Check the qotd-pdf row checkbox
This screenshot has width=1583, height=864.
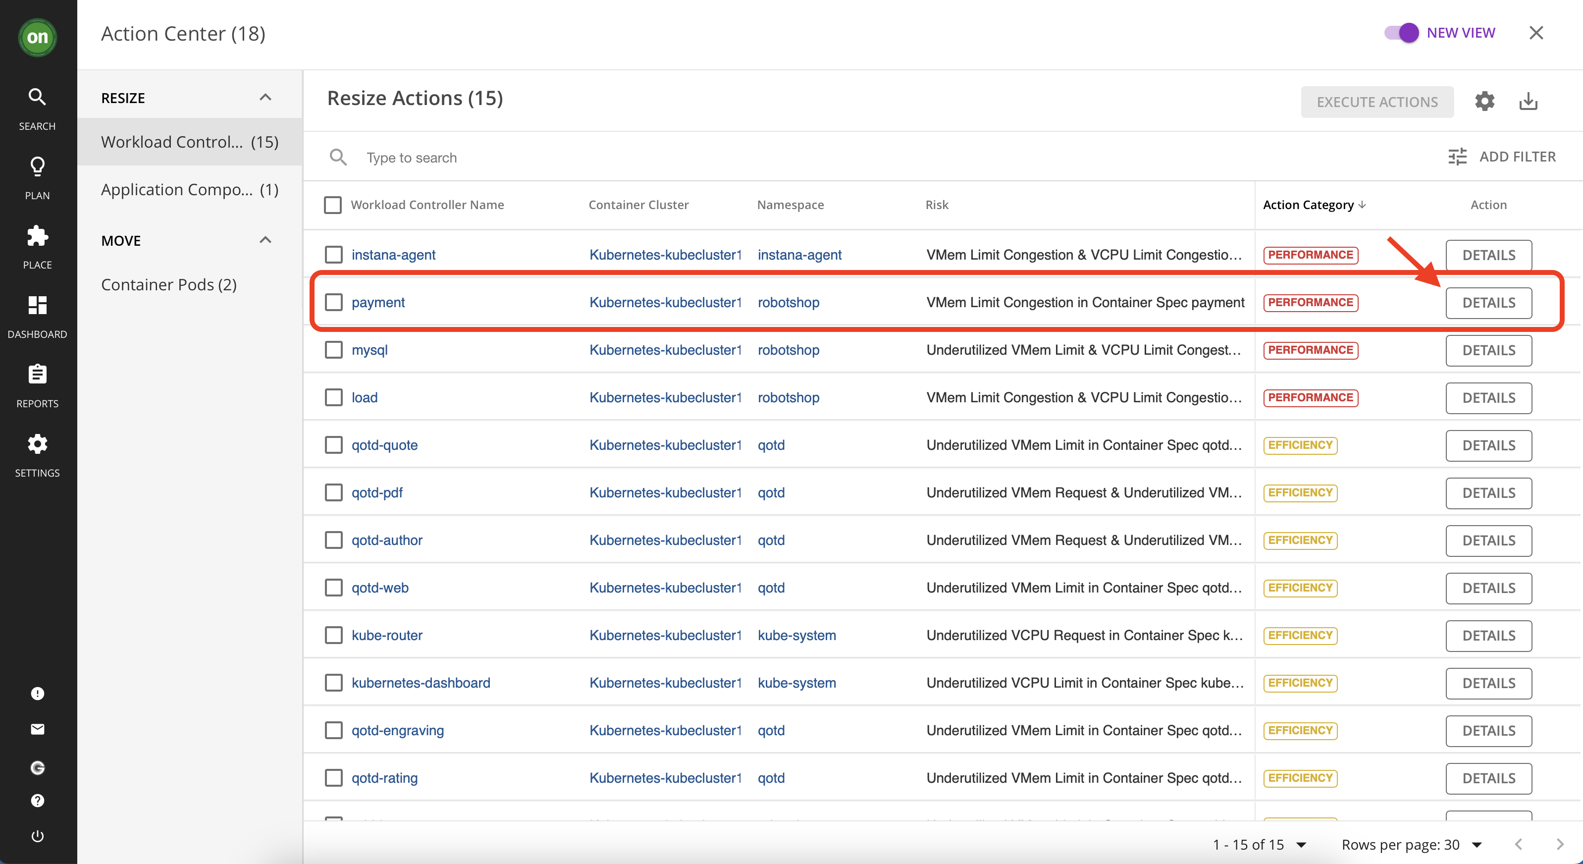tap(334, 492)
